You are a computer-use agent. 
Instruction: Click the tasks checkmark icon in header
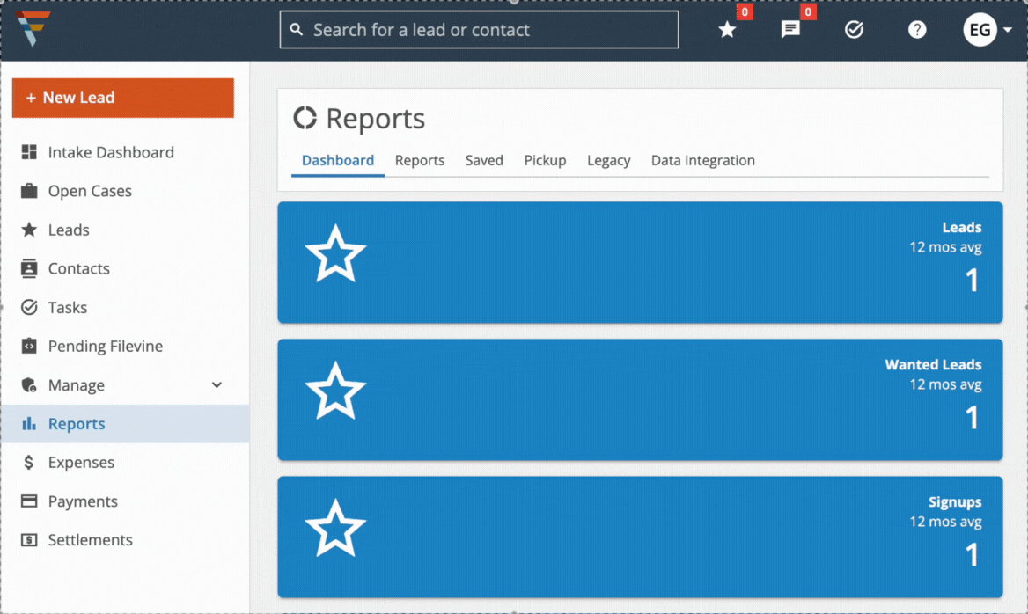point(854,30)
